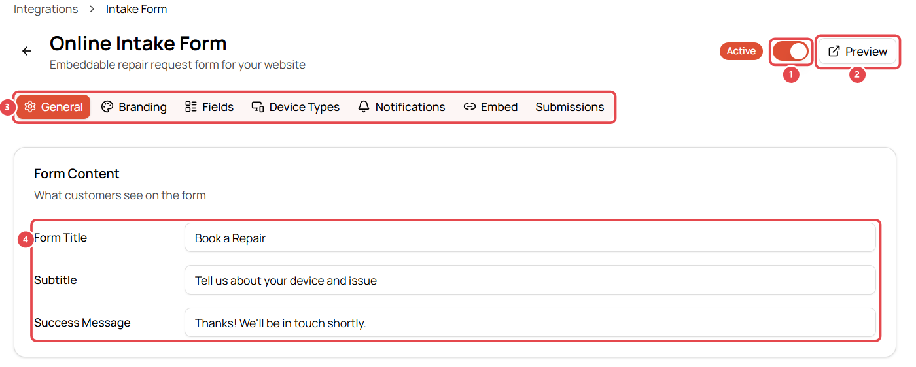Edit the Form Title input field
Viewport: 916px width, 367px height.
(530, 238)
